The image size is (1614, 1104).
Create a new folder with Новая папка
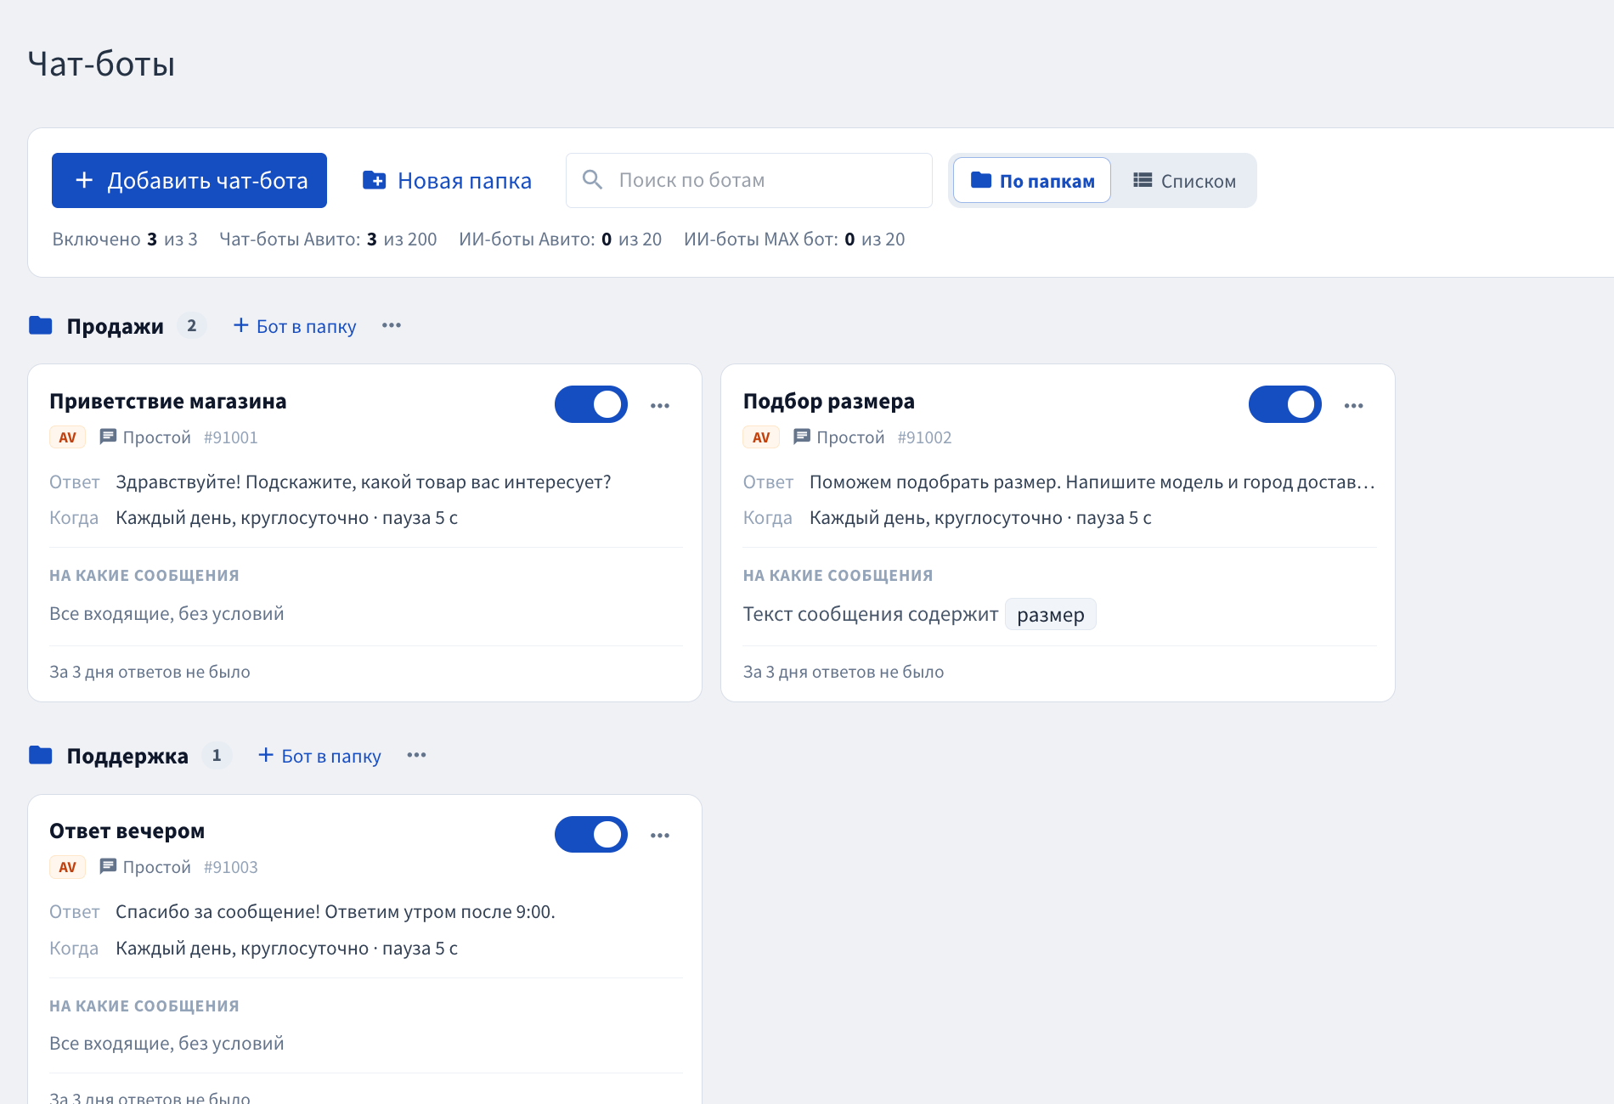(x=447, y=180)
